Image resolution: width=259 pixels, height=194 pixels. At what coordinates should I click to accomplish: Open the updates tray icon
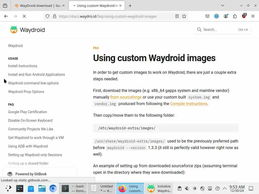tap(218, 188)
